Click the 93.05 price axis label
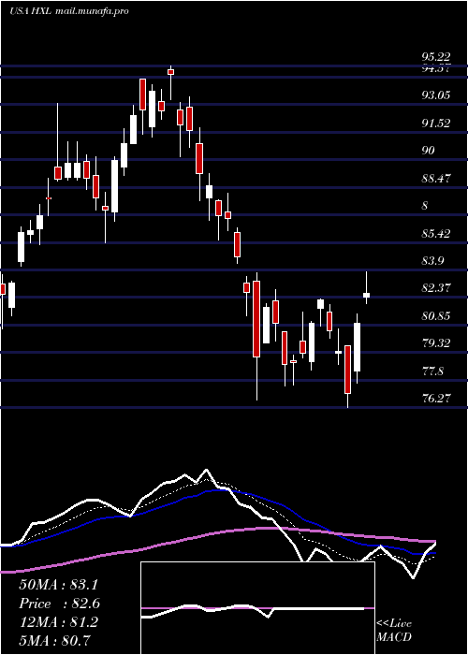Image resolution: width=468 pixels, height=655 pixels. click(436, 95)
